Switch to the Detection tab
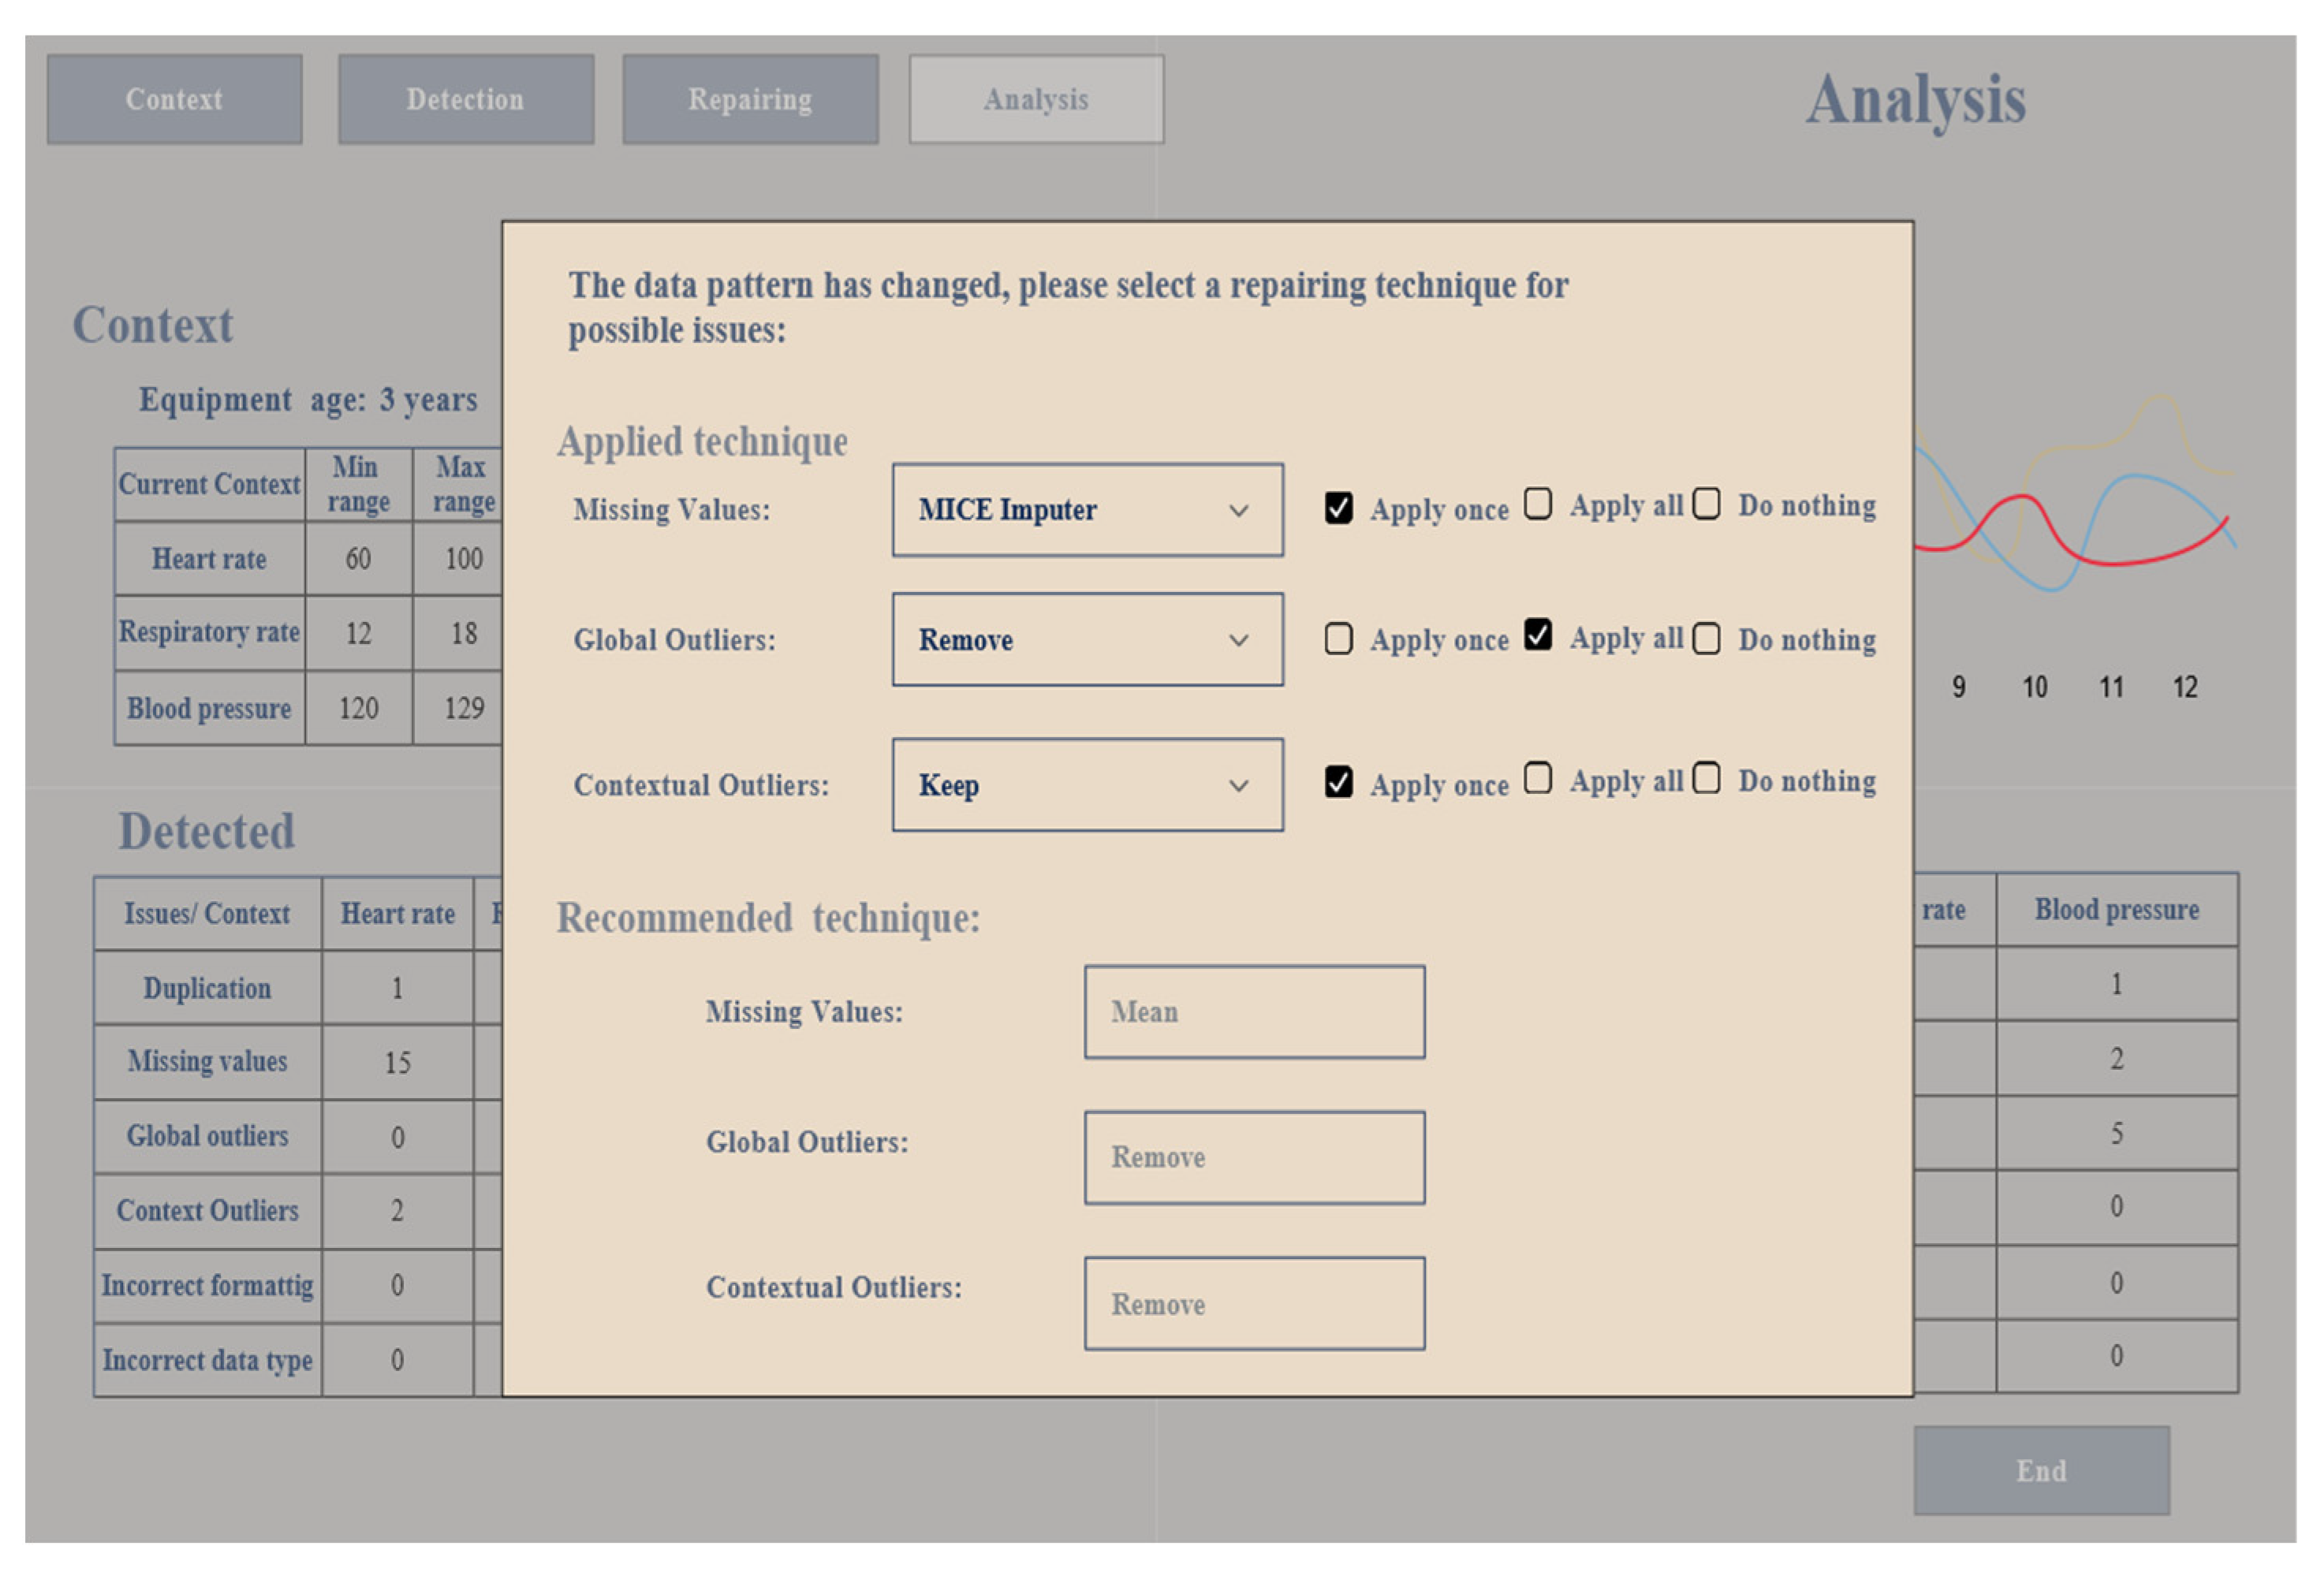 coord(465,99)
